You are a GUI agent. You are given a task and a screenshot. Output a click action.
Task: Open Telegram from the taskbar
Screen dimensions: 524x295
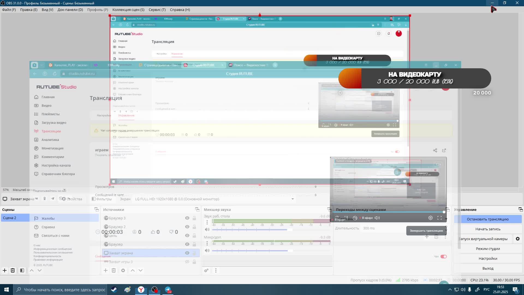point(168,290)
